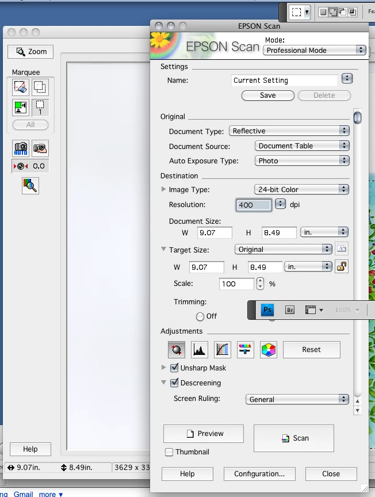Click Help in EPSON Scan window

tap(187, 474)
